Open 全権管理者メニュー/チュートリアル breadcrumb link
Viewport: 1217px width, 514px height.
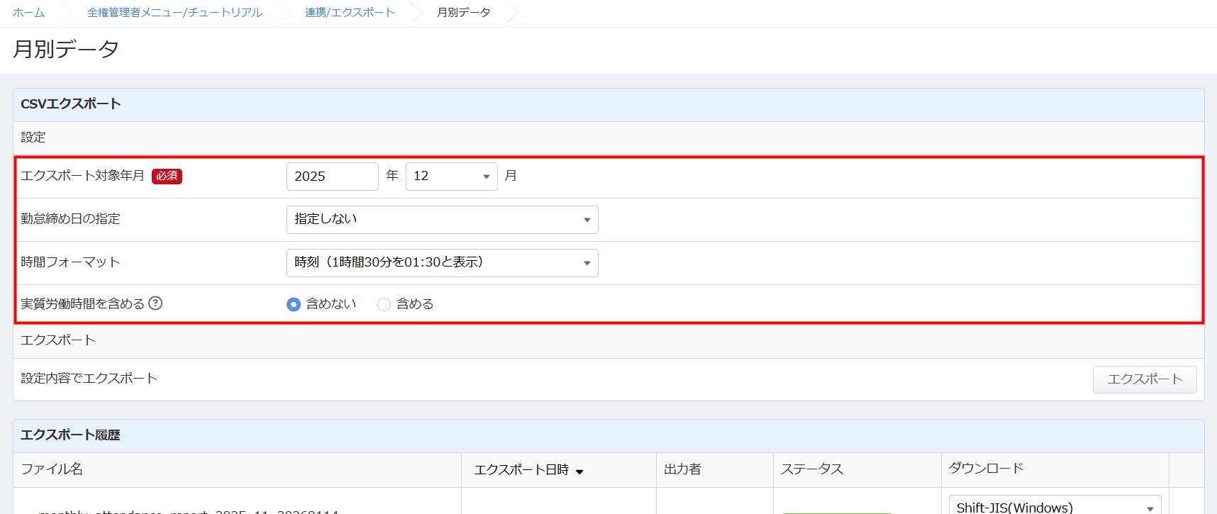(174, 13)
